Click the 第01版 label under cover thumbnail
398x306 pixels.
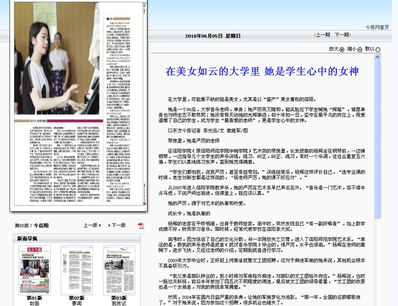pos(34,298)
